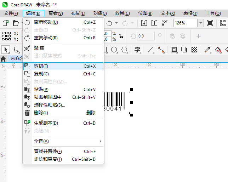Open the Effects menu

pyautogui.click(x=122, y=13)
